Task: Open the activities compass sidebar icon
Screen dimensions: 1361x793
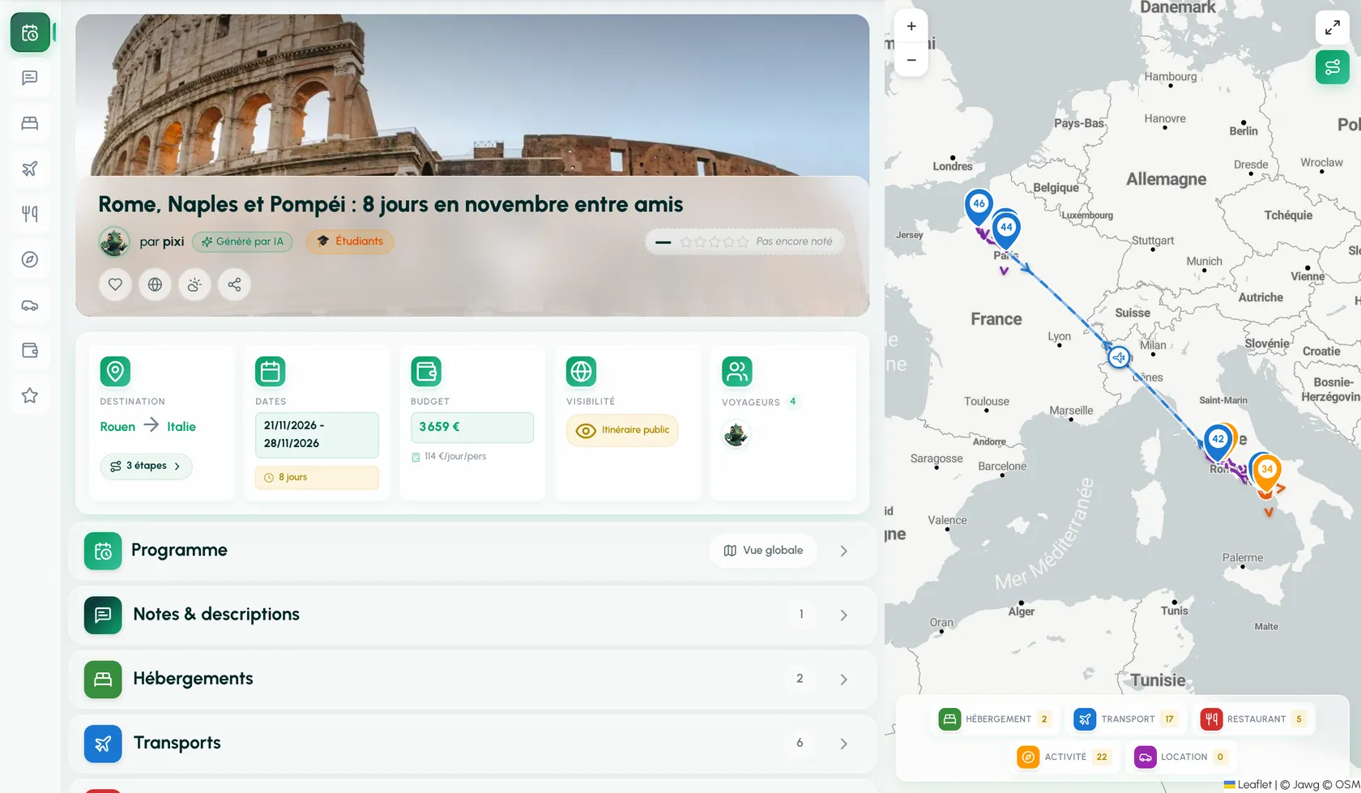Action: click(30, 259)
